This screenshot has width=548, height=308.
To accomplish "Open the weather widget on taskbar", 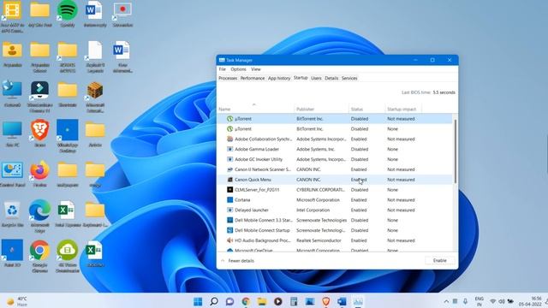I will click(17, 301).
